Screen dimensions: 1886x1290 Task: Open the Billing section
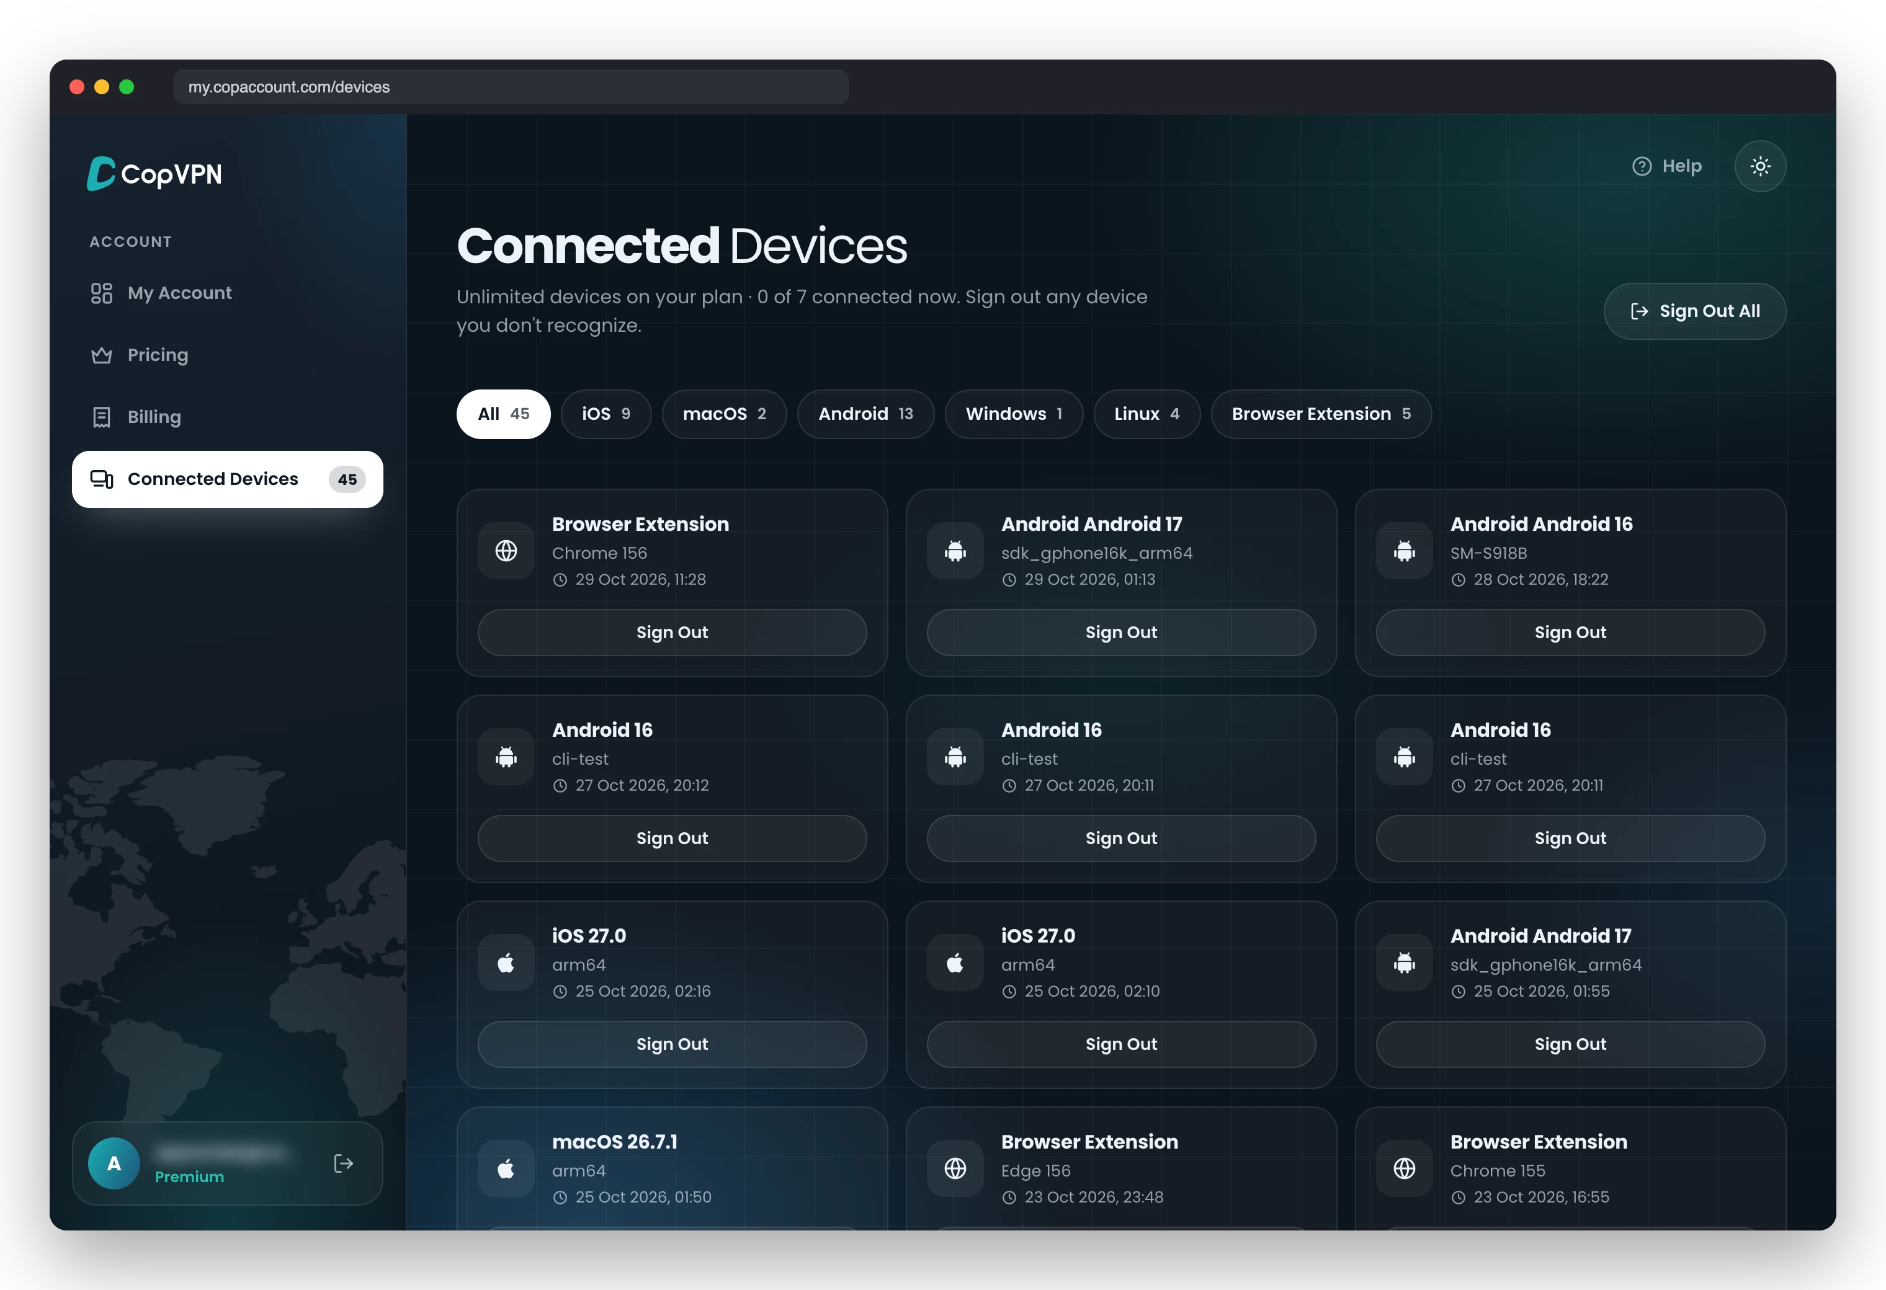[227, 417]
